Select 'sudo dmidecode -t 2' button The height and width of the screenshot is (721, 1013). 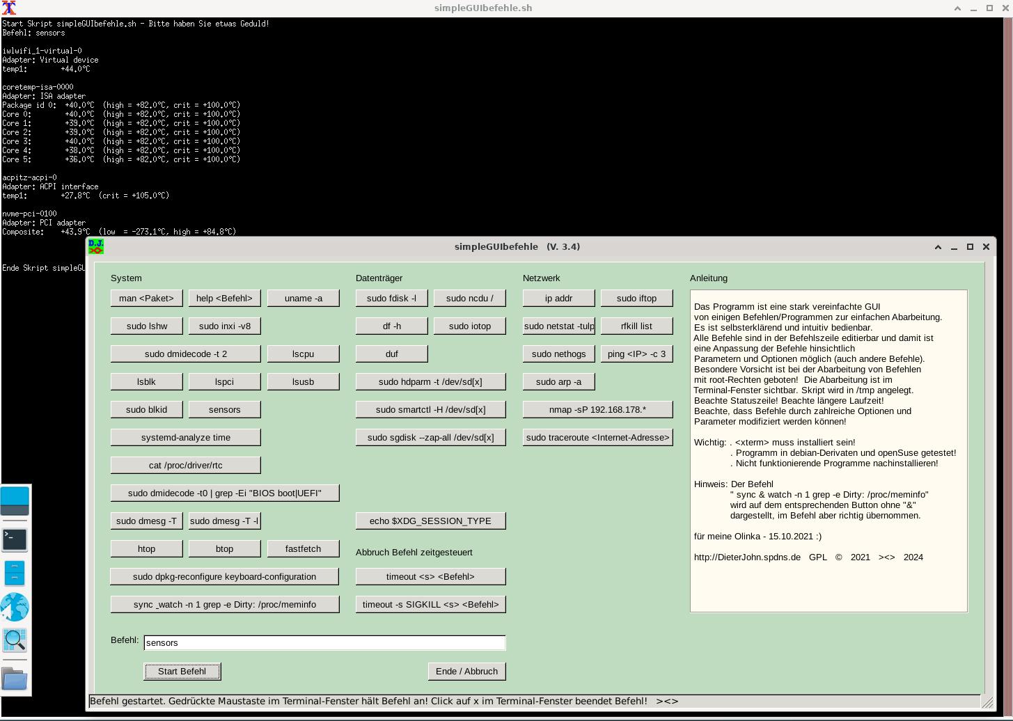[186, 354]
